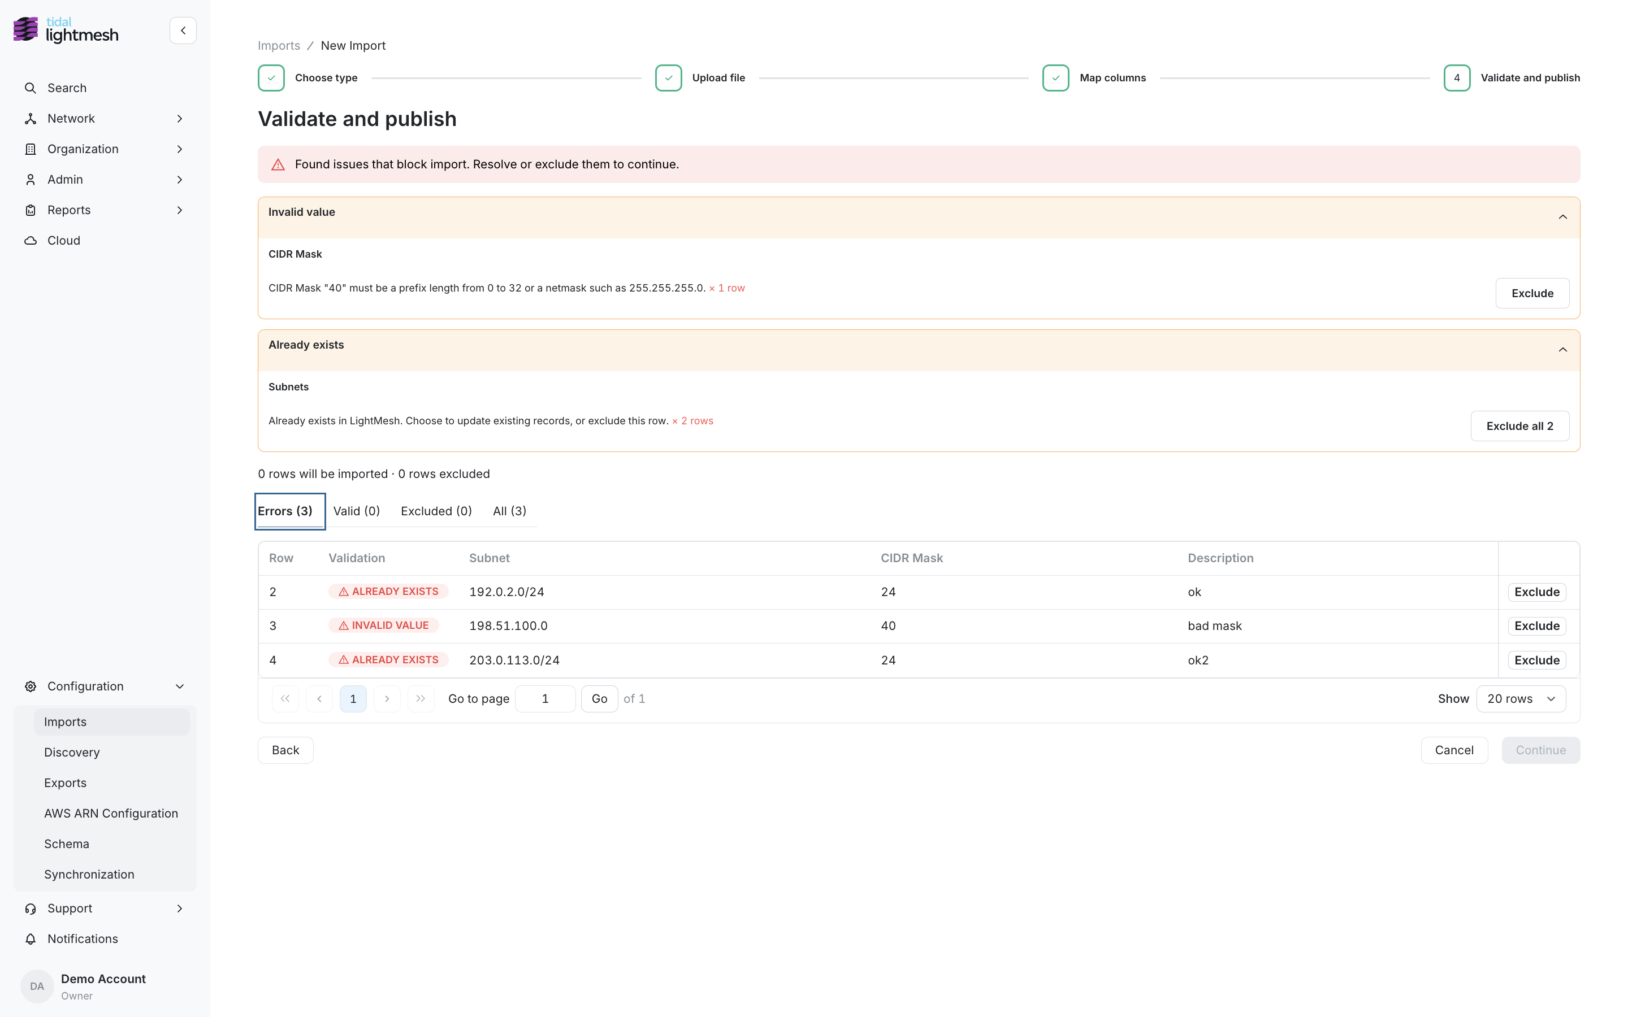This screenshot has height=1017, width=1628.
Task: Collapse the Invalid value panel
Action: click(x=1563, y=216)
